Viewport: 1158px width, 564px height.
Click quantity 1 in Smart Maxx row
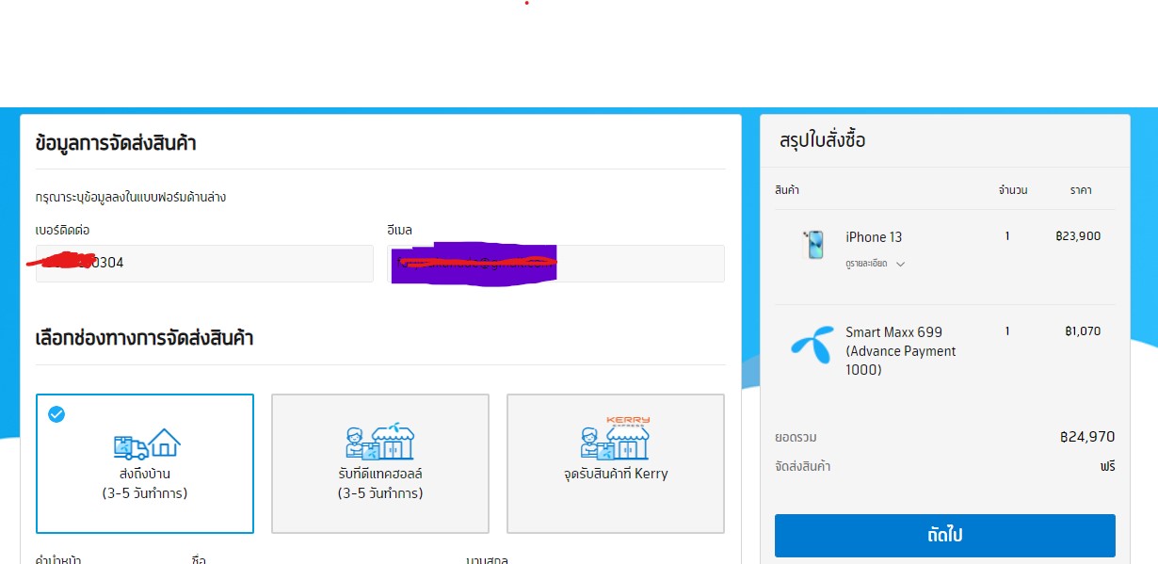(x=1007, y=331)
